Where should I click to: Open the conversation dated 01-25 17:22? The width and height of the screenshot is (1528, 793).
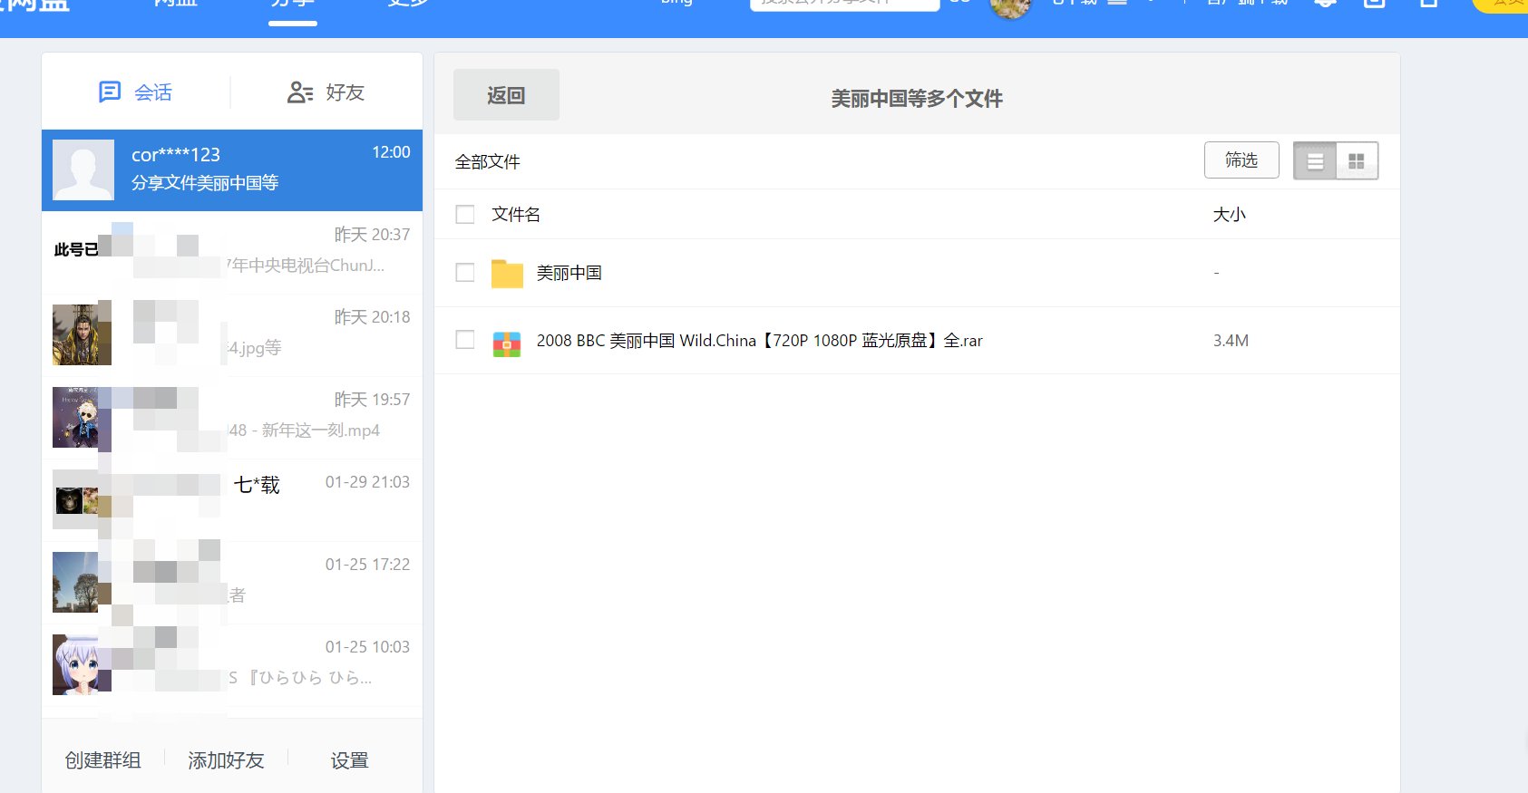(232, 583)
